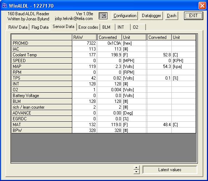
Task: Select the rich / lean counter row label
Action: coord(42,107)
